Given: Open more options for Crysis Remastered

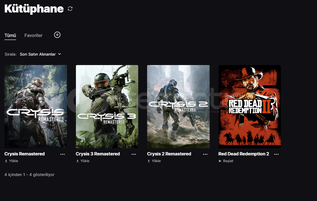Looking at the screenshot, I should (x=63, y=154).
